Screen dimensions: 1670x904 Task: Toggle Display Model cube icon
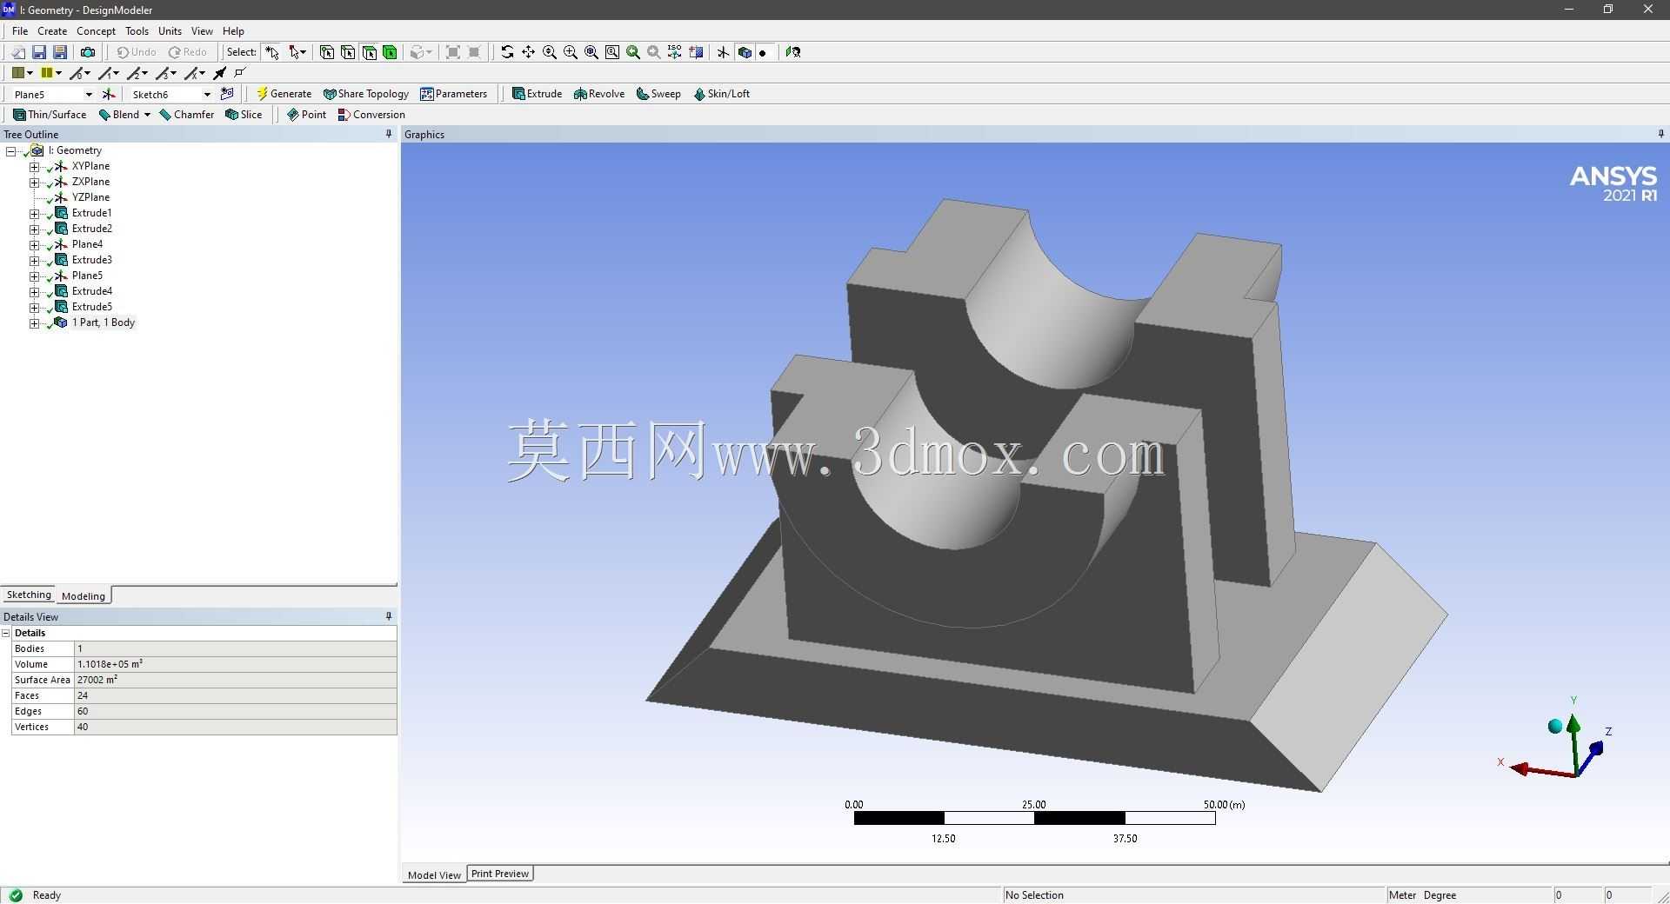click(x=745, y=52)
